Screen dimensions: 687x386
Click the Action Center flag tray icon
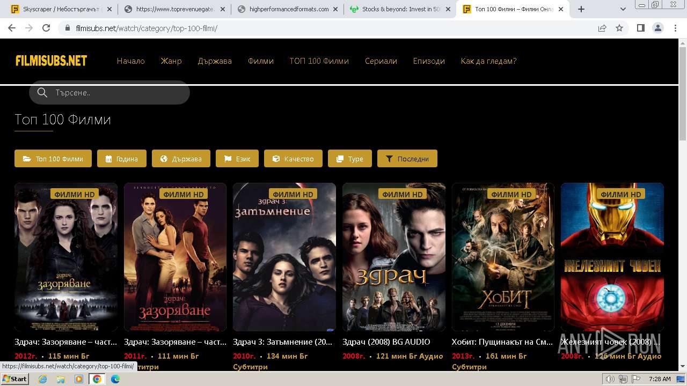coord(637,379)
